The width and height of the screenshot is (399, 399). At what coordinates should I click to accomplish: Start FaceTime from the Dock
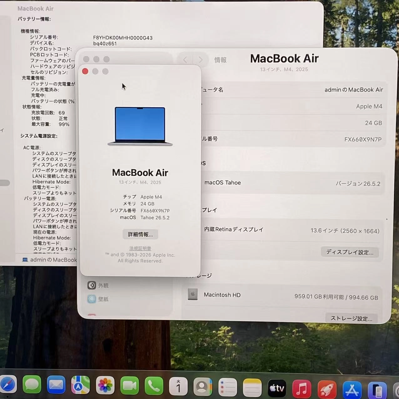pyautogui.click(x=129, y=386)
